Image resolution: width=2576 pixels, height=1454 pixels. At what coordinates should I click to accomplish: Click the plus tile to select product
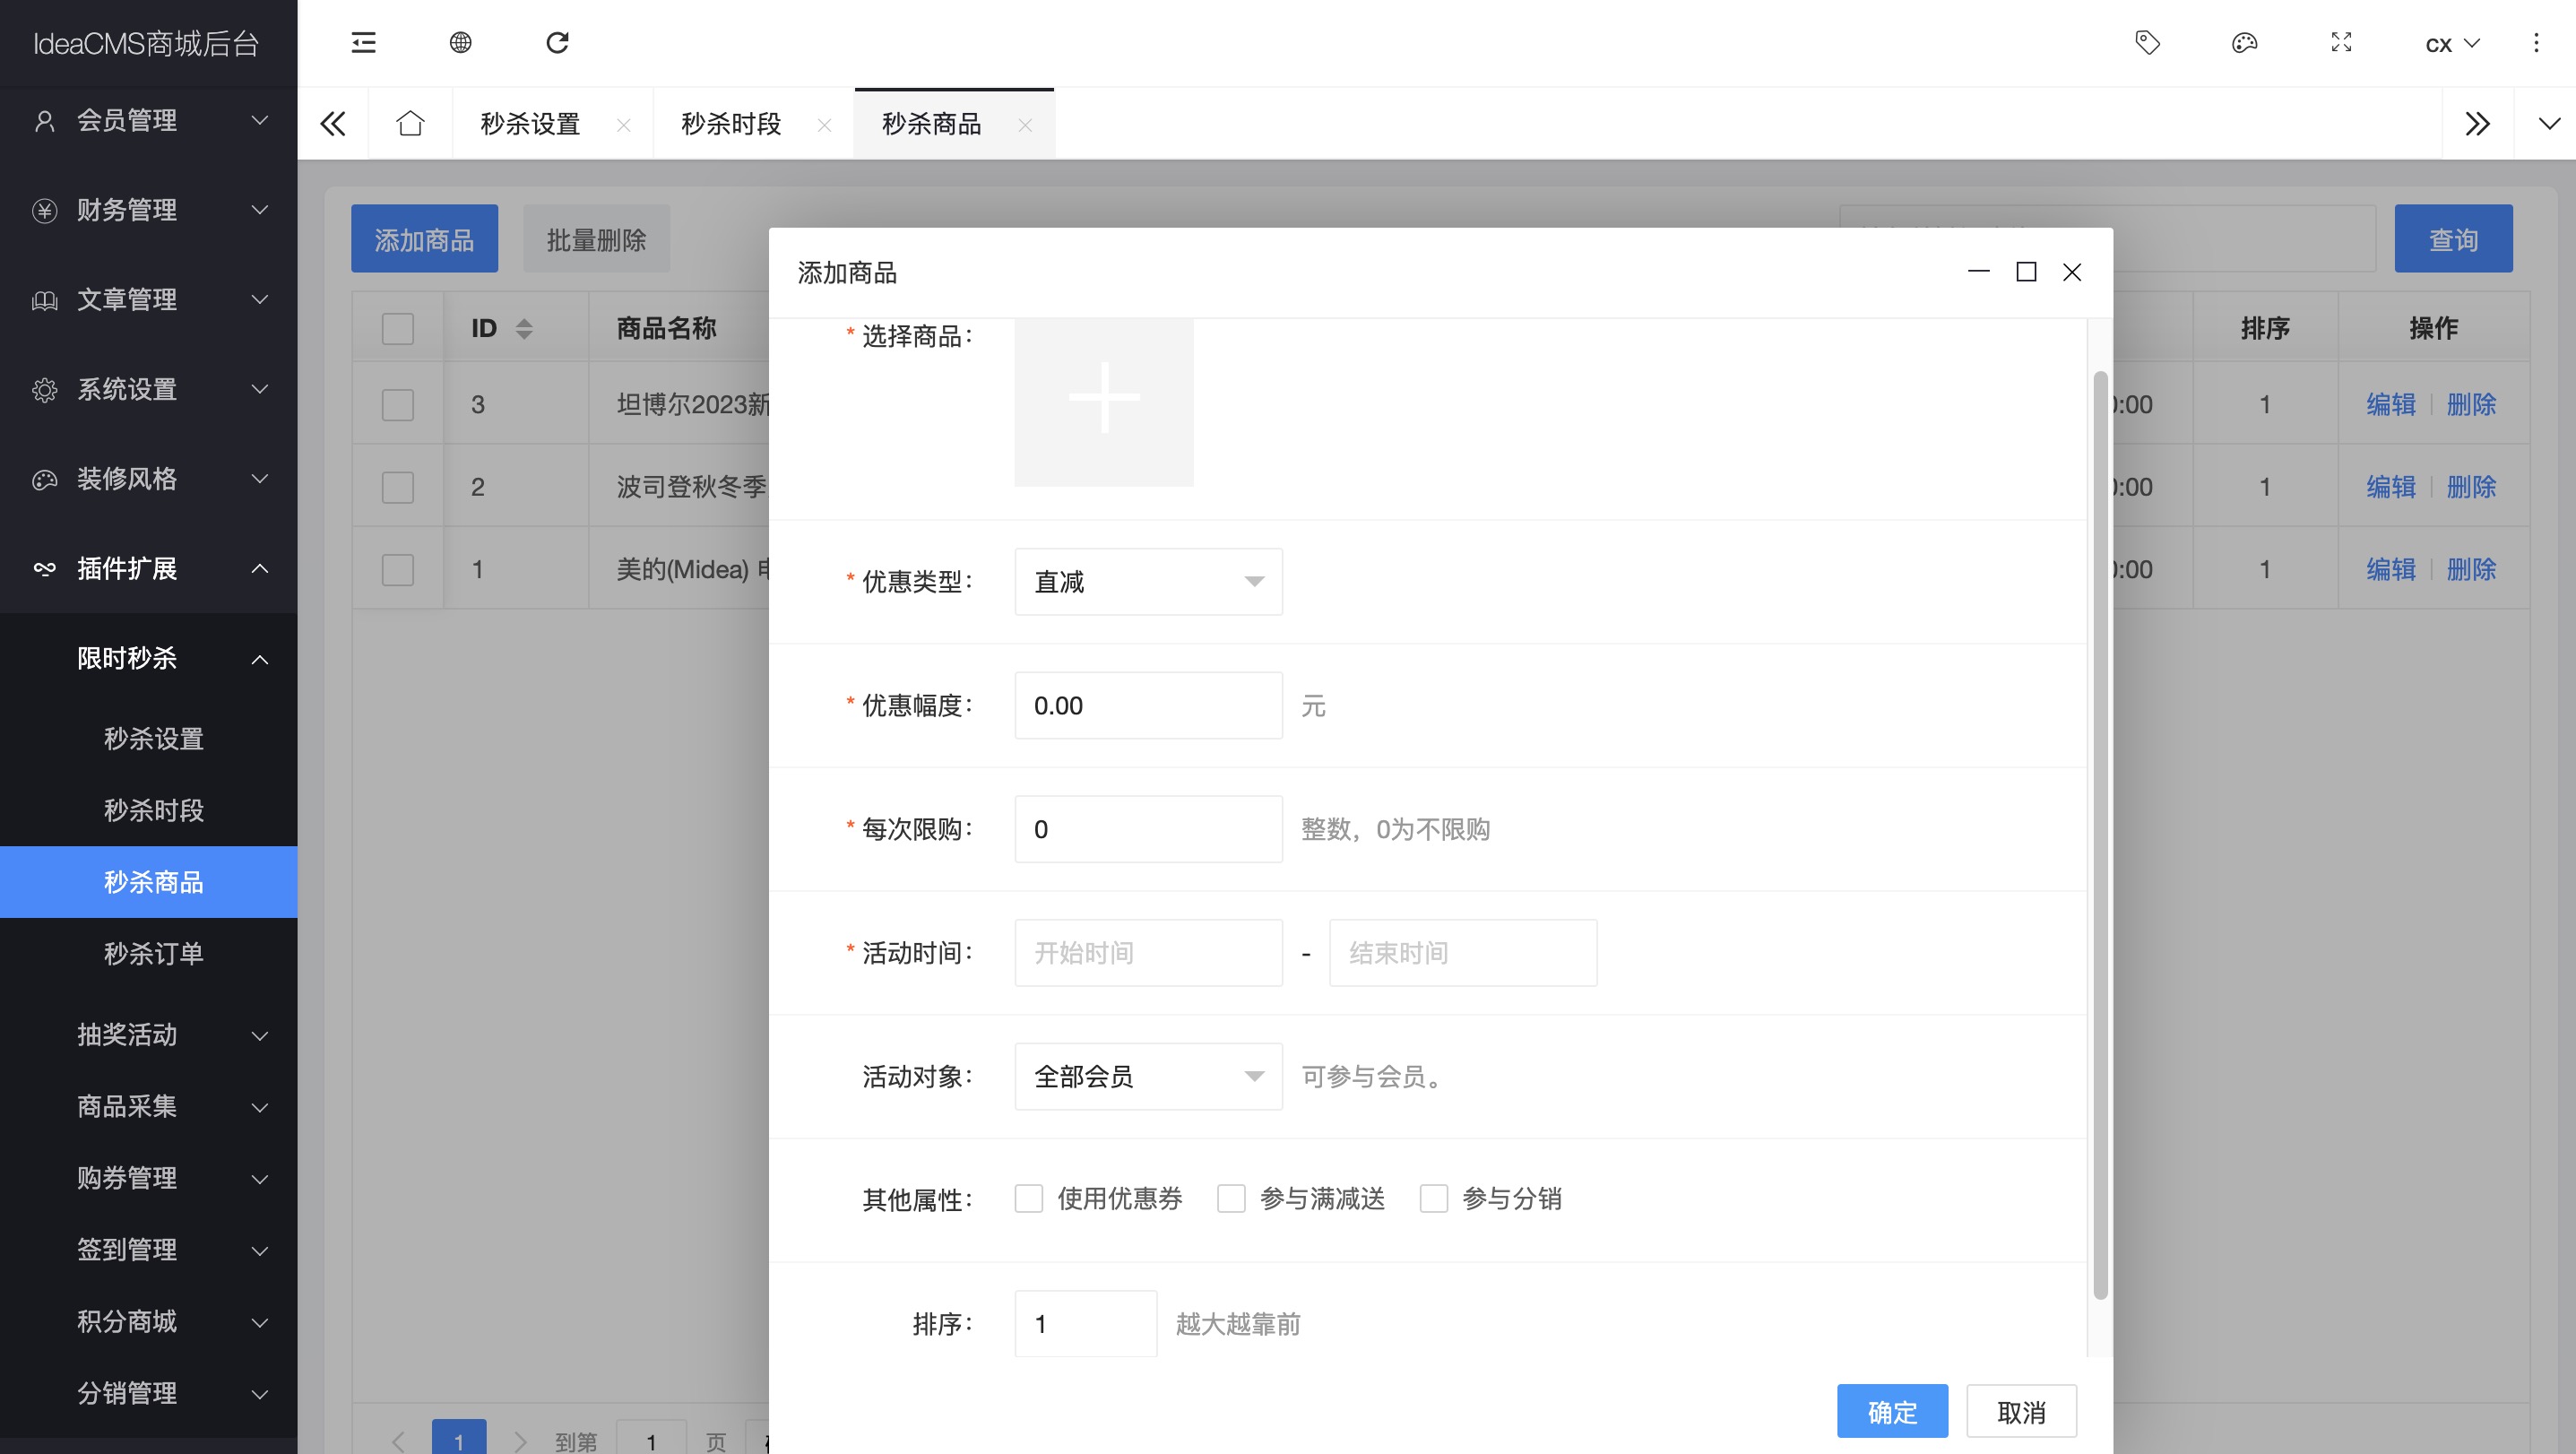pos(1103,398)
